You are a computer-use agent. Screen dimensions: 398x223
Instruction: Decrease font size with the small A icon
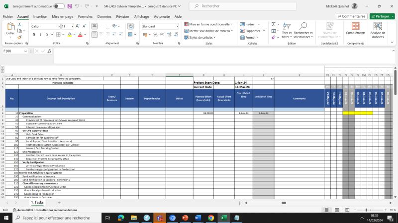84,26
